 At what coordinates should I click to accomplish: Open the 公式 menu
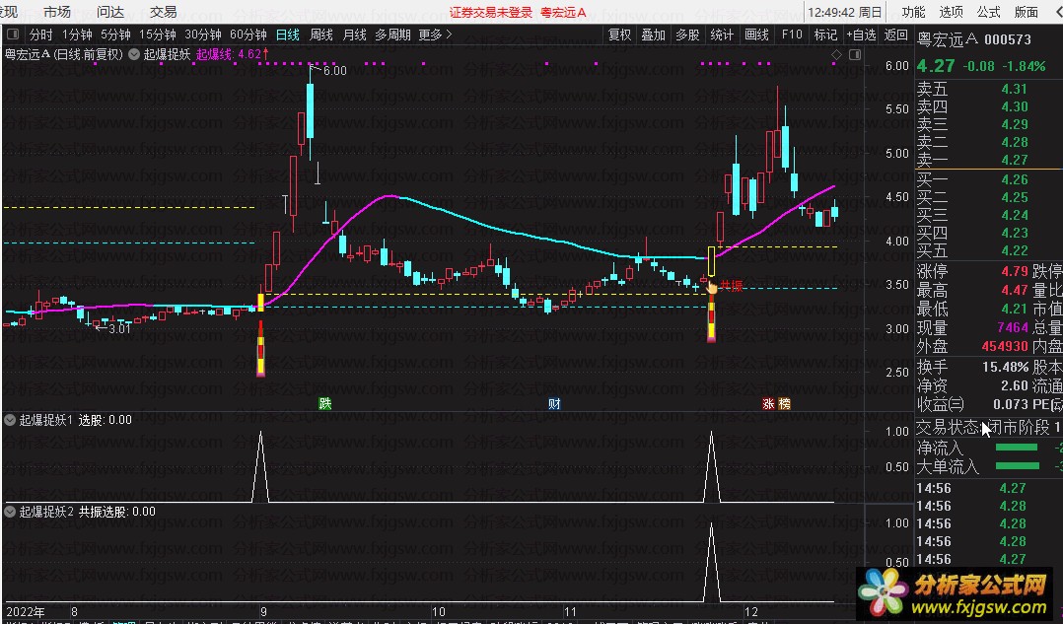pos(988,12)
